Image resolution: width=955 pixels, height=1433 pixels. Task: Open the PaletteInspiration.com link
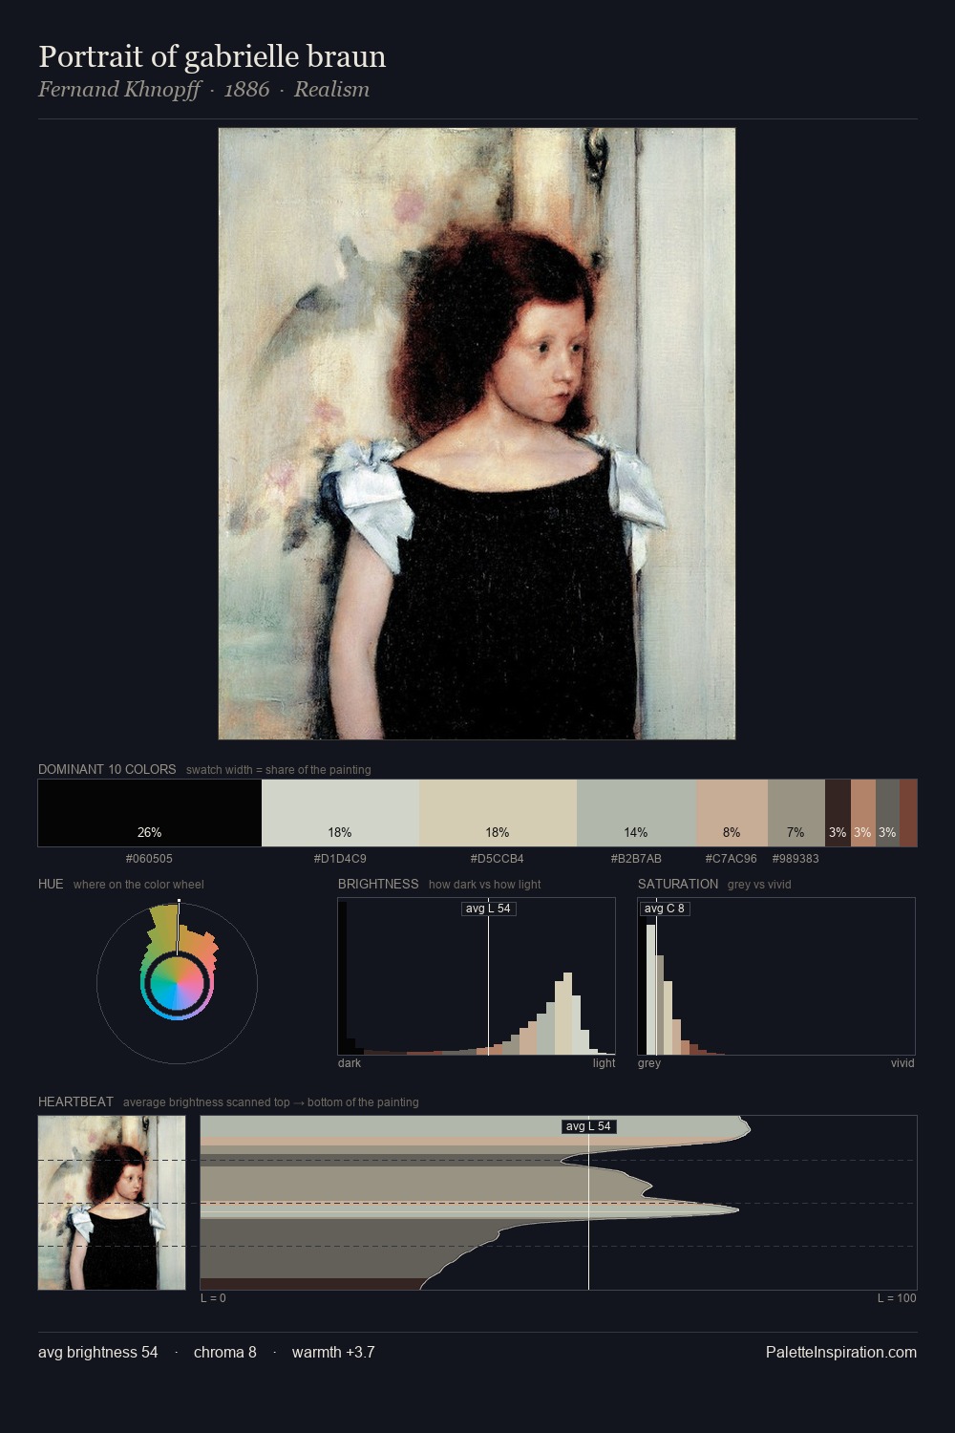tap(841, 1352)
